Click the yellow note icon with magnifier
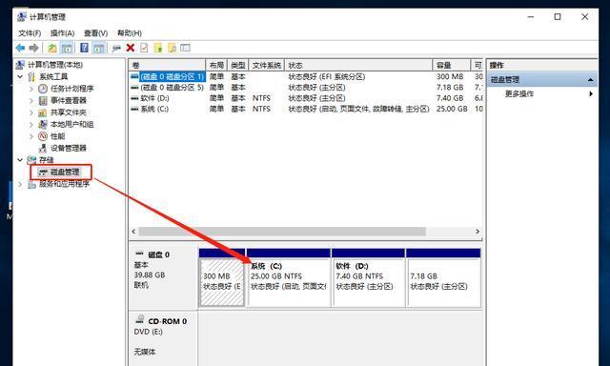 click(172, 48)
